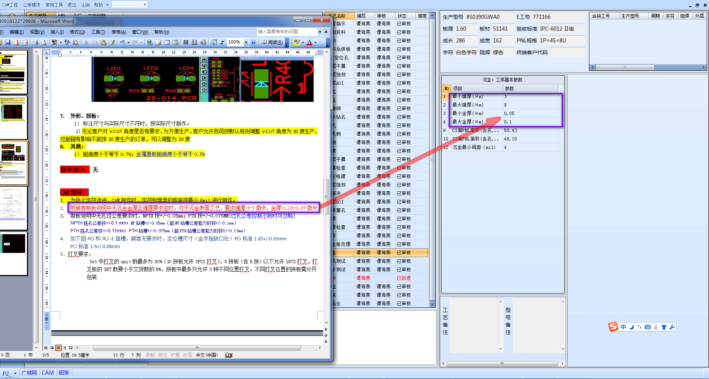Open font color dropdown arrow
Image resolution: width=709 pixels, height=379 pixels.
[x=315, y=43]
